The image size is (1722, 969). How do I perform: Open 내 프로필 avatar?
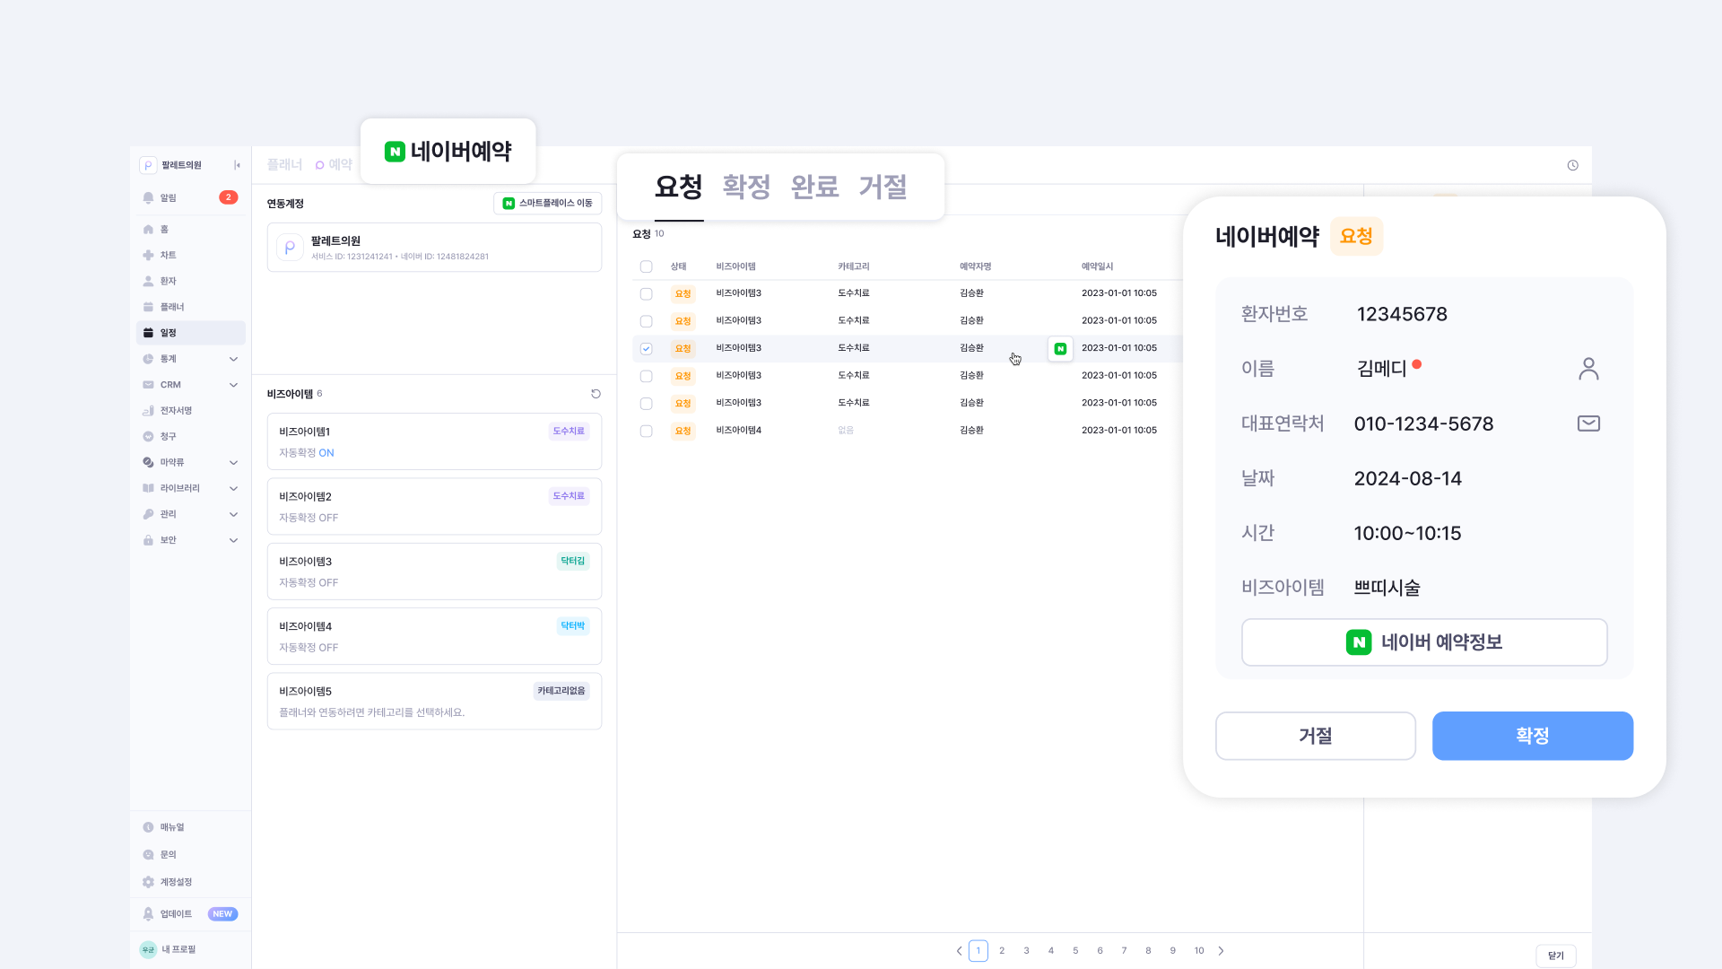(x=148, y=949)
